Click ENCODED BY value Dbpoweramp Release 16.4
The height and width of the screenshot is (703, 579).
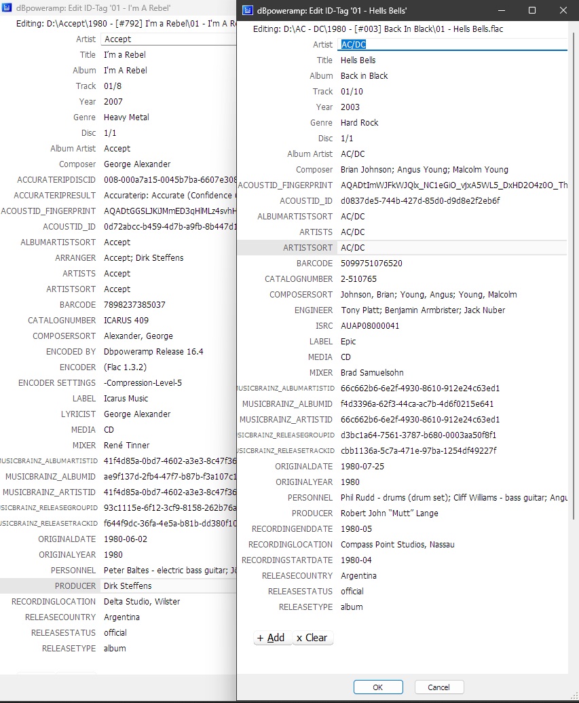[153, 352]
